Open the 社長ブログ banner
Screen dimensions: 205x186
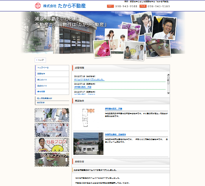(x=52, y=145)
